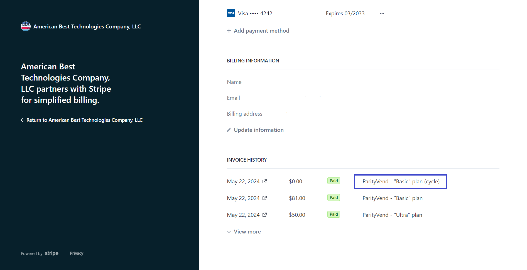Open external link icon for $0.00 invoice

(x=265, y=181)
